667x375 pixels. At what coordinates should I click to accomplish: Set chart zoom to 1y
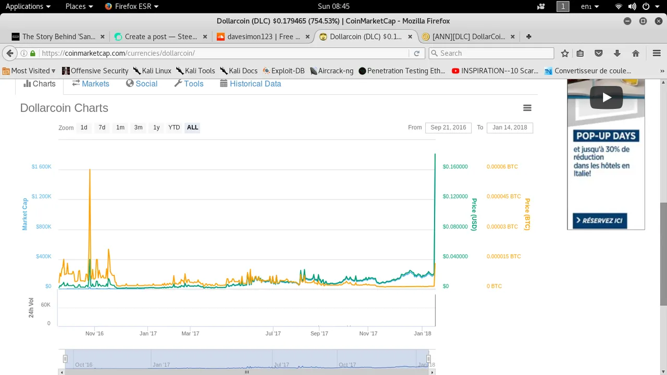click(x=156, y=128)
